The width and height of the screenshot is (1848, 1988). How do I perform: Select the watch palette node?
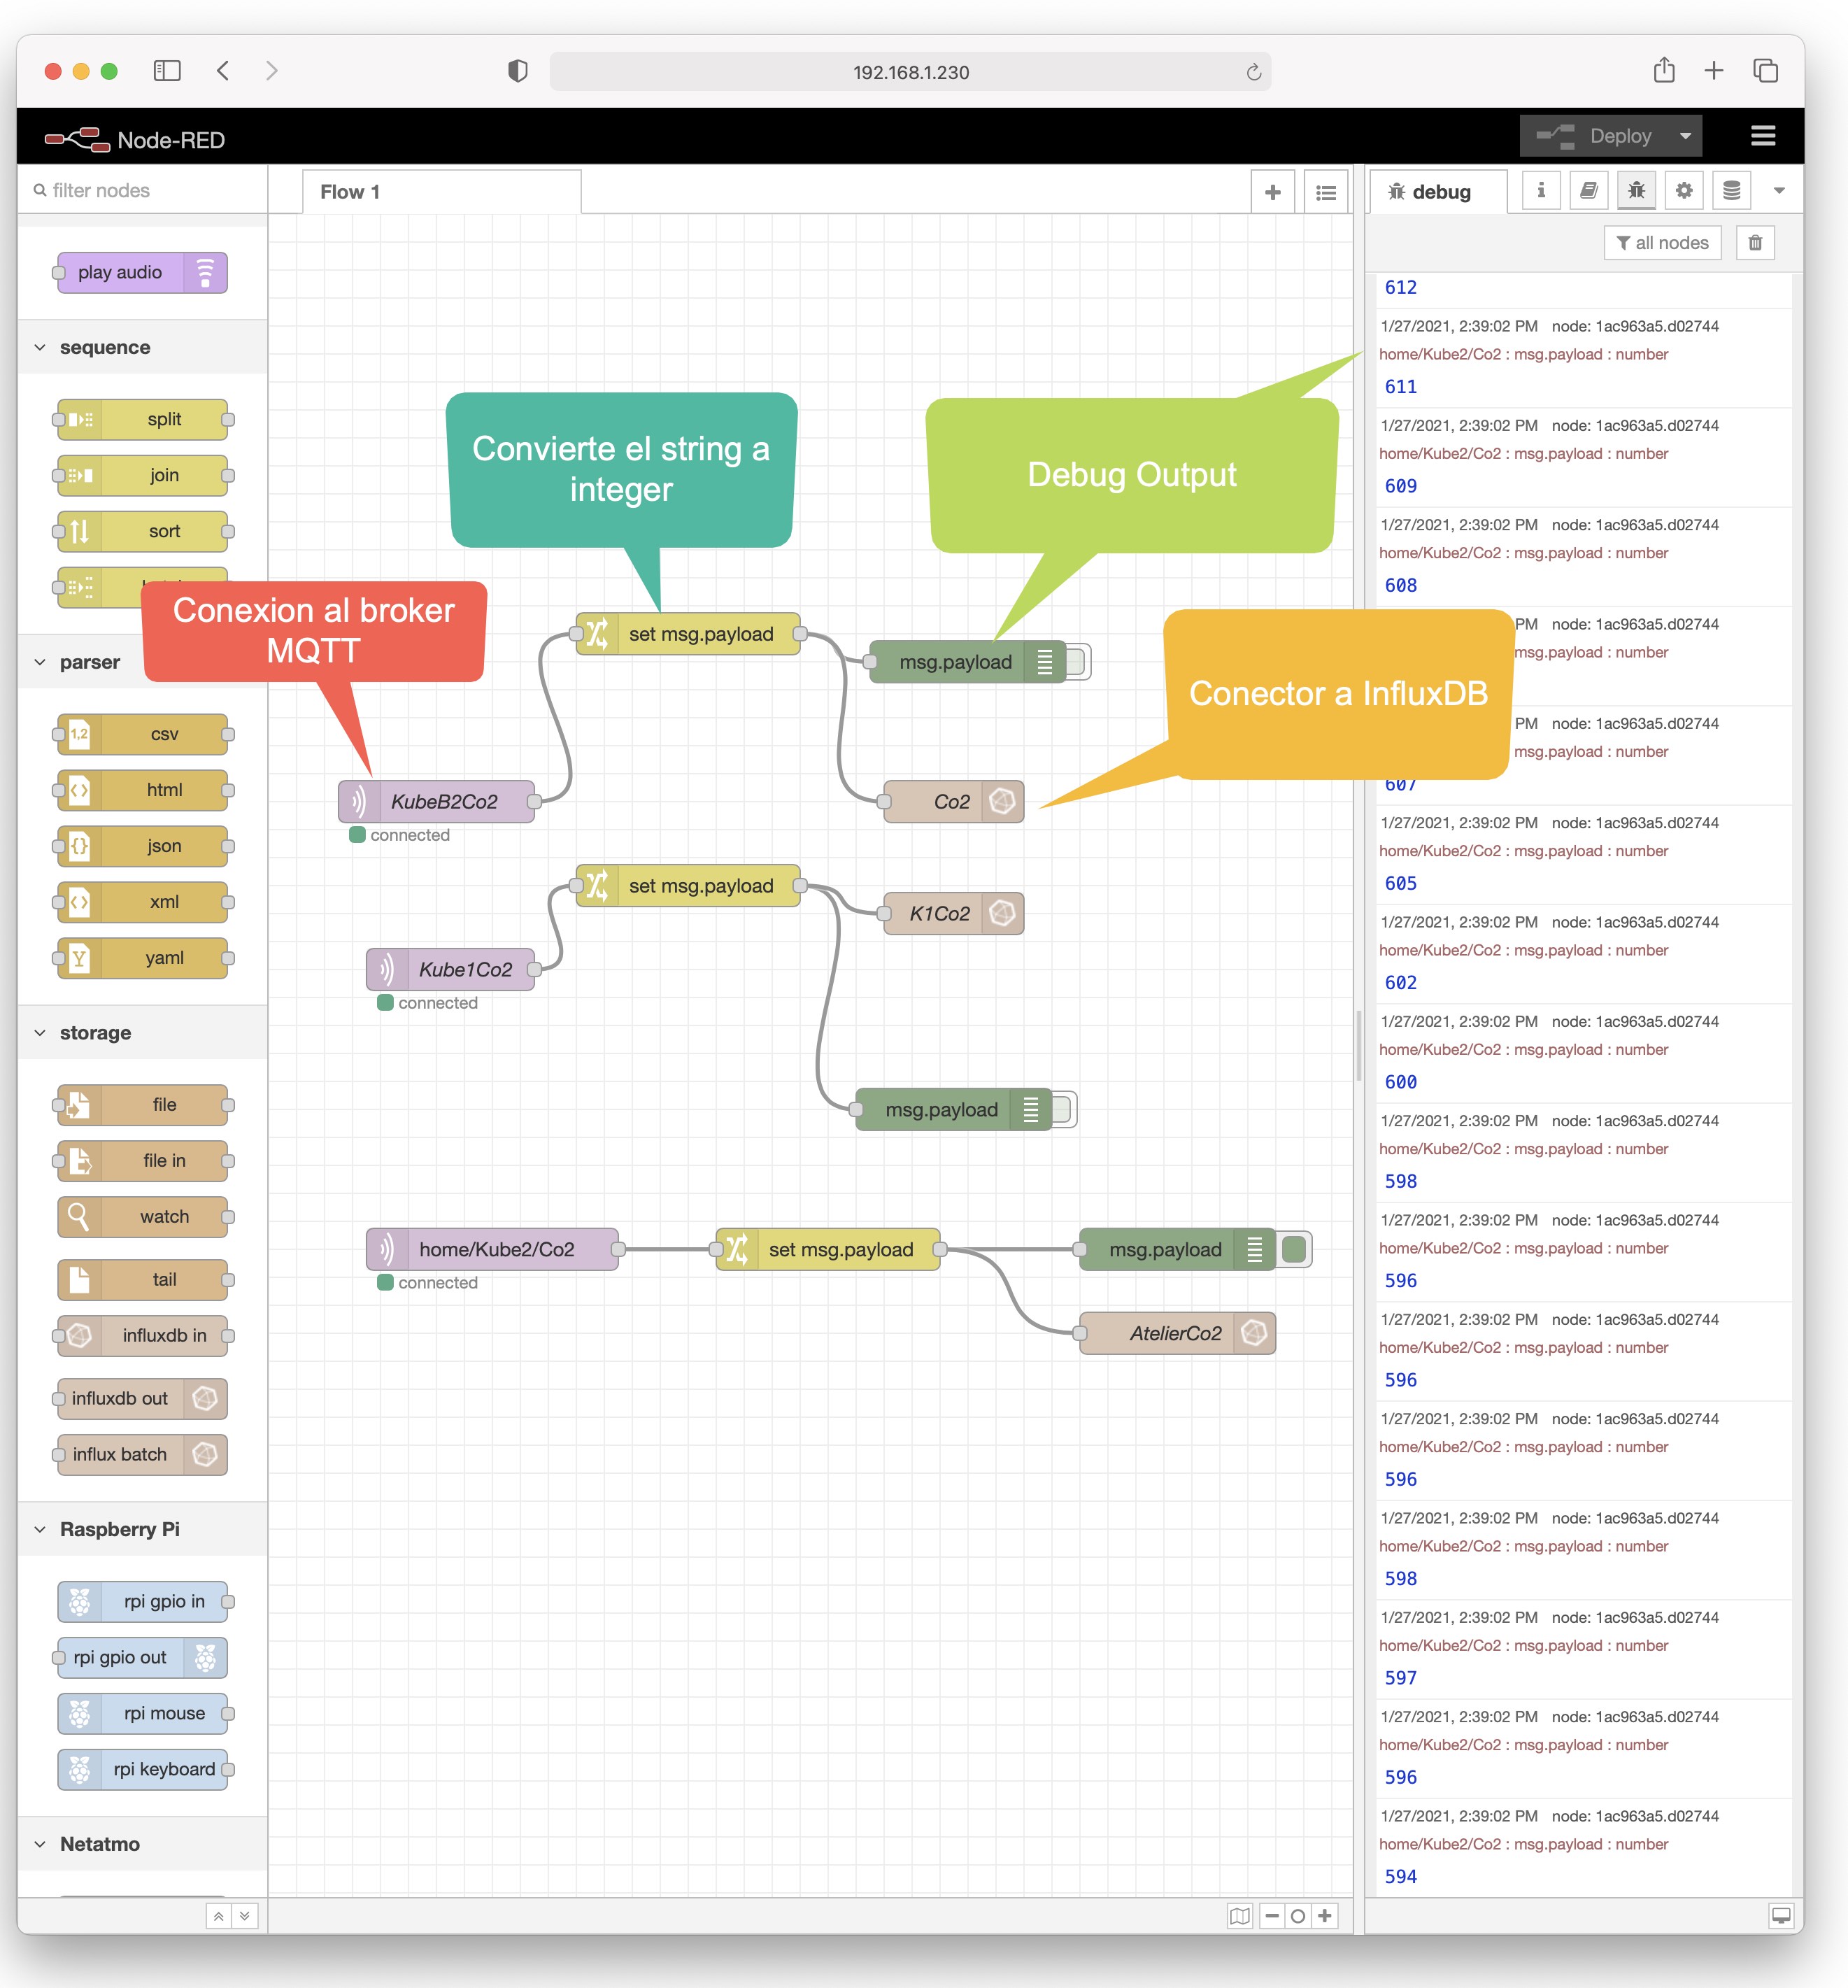[x=142, y=1218]
